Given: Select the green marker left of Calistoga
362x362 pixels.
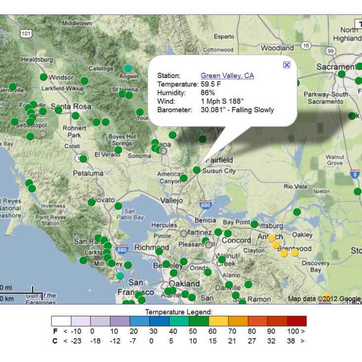Looking at the screenshot, I should tap(84, 80).
